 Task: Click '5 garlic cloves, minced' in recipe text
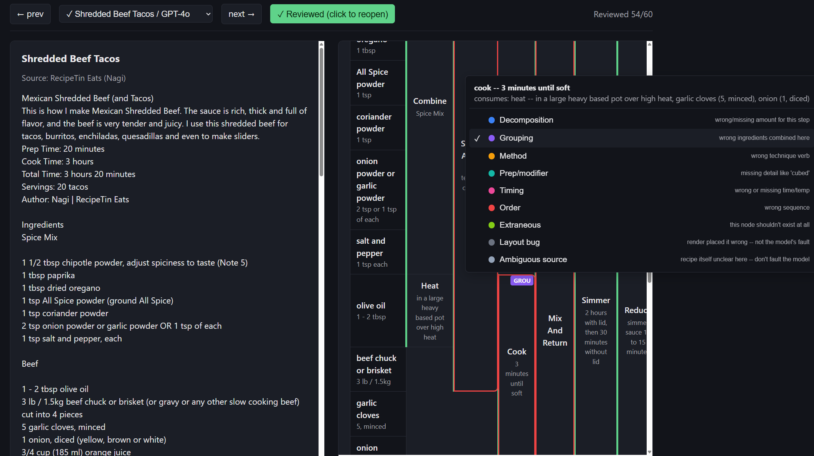pyautogui.click(x=63, y=427)
